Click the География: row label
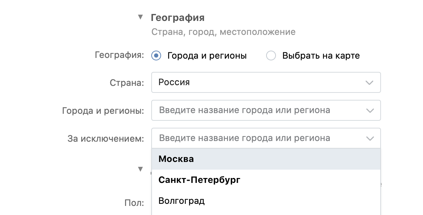The height and width of the screenshot is (215, 423). [119, 55]
